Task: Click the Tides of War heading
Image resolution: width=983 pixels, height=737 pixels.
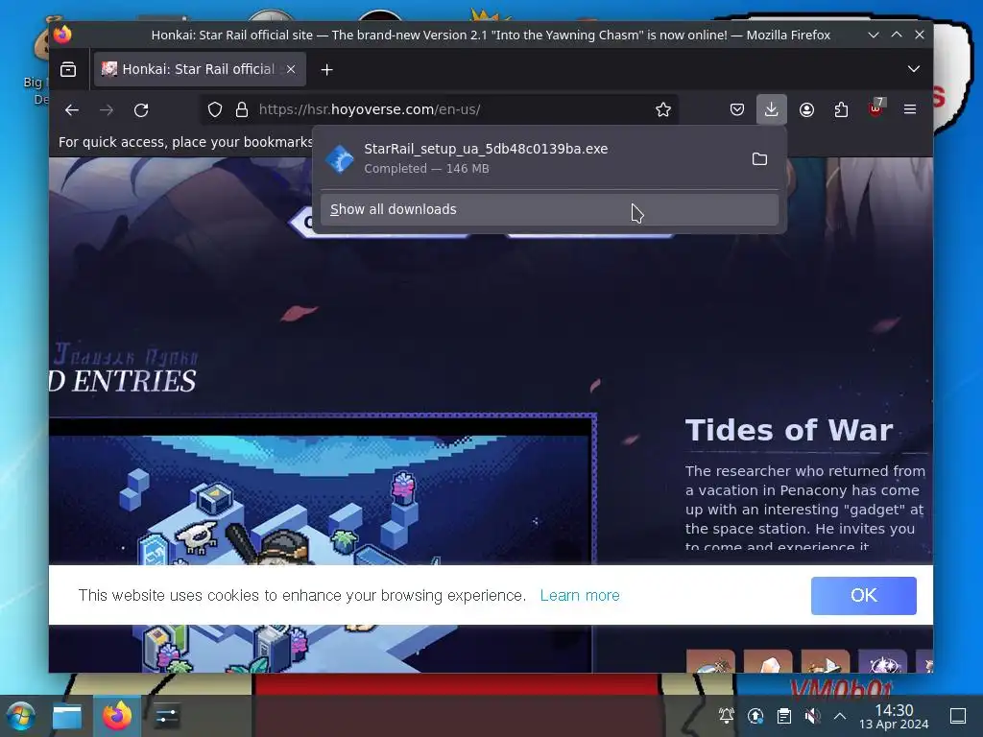Action: click(789, 431)
